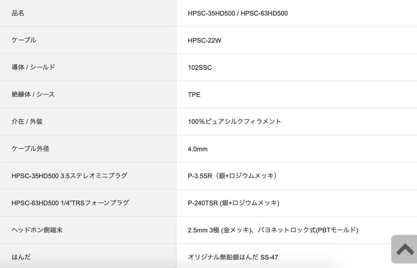417x268 pixels.
Task: Select the P-240TSR plug value
Action: tap(233, 203)
